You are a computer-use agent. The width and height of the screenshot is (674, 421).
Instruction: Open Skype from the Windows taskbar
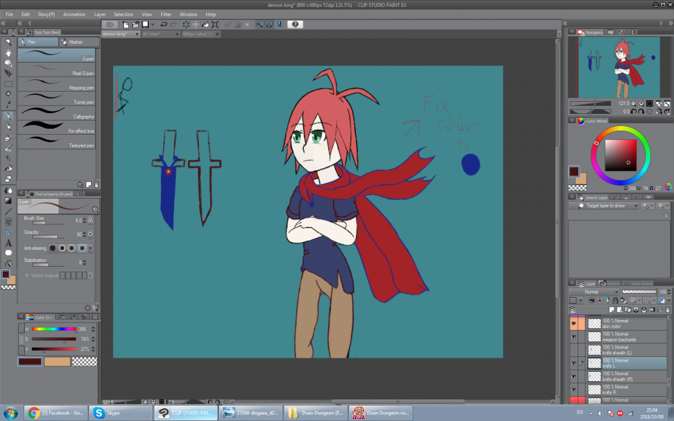pos(121,413)
